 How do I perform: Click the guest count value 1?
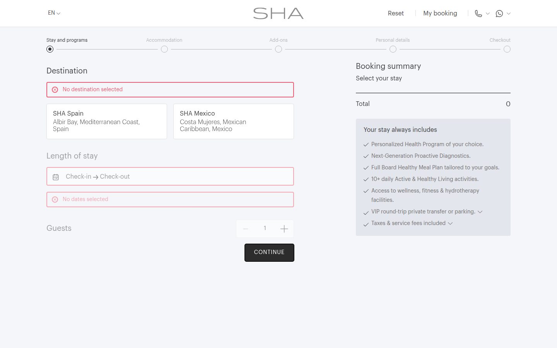click(x=265, y=228)
